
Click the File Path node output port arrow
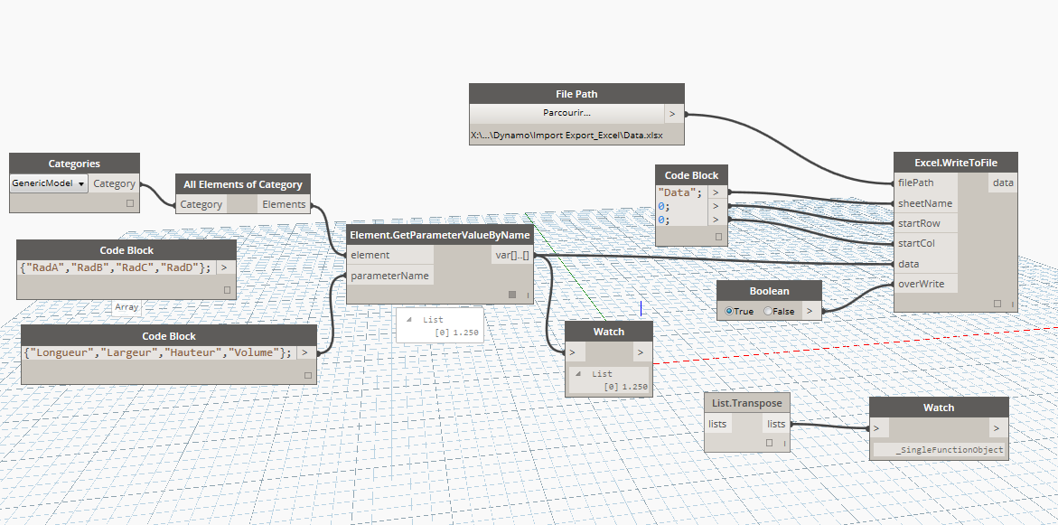pos(674,114)
